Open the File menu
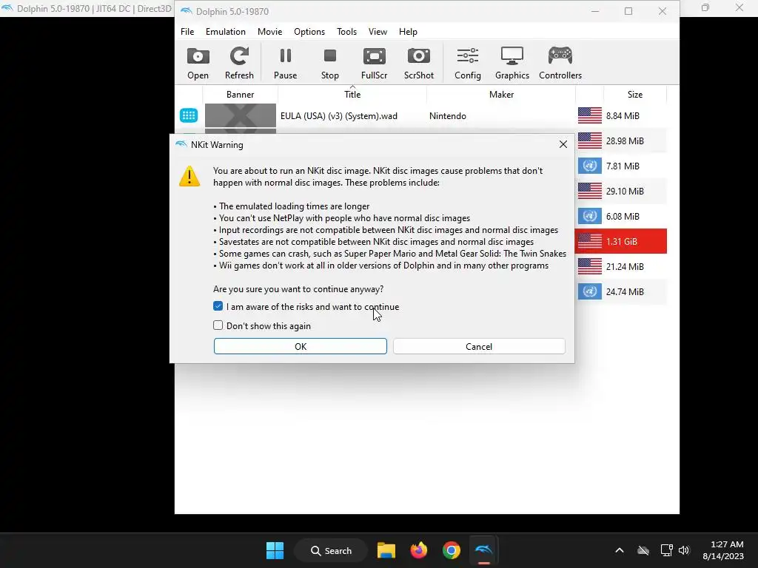This screenshot has width=758, height=568. click(187, 31)
